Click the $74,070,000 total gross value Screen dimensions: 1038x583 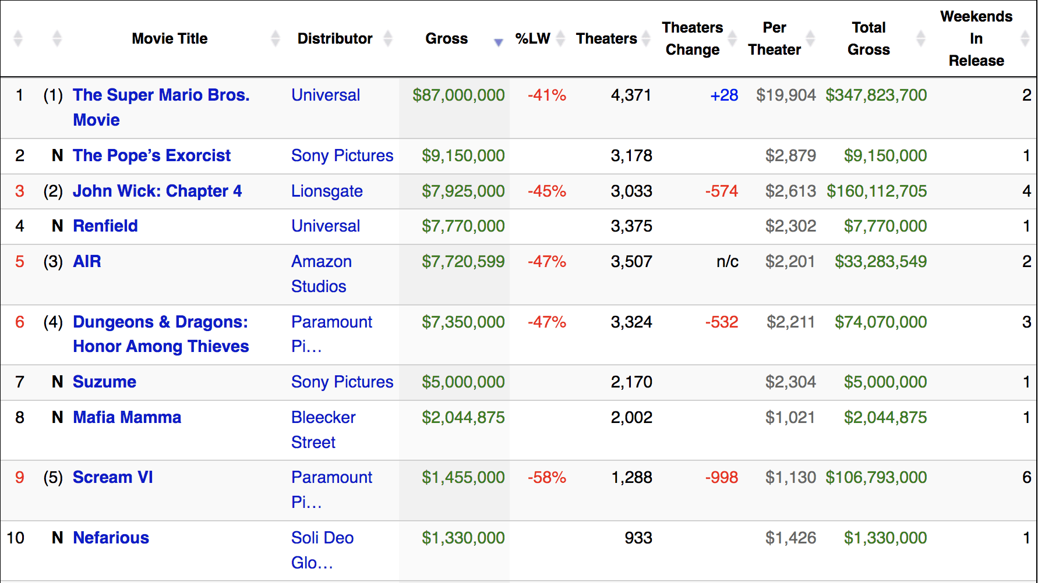[x=881, y=322]
